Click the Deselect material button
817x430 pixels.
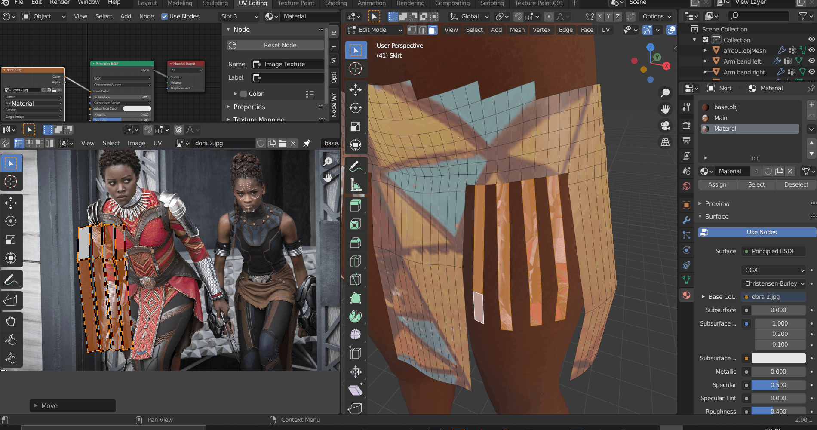[796, 184]
